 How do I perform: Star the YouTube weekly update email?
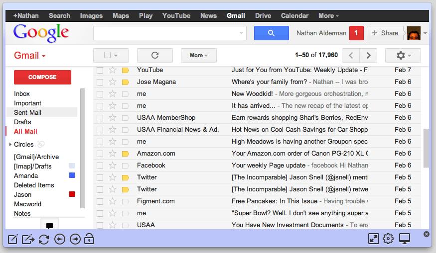coord(113,70)
